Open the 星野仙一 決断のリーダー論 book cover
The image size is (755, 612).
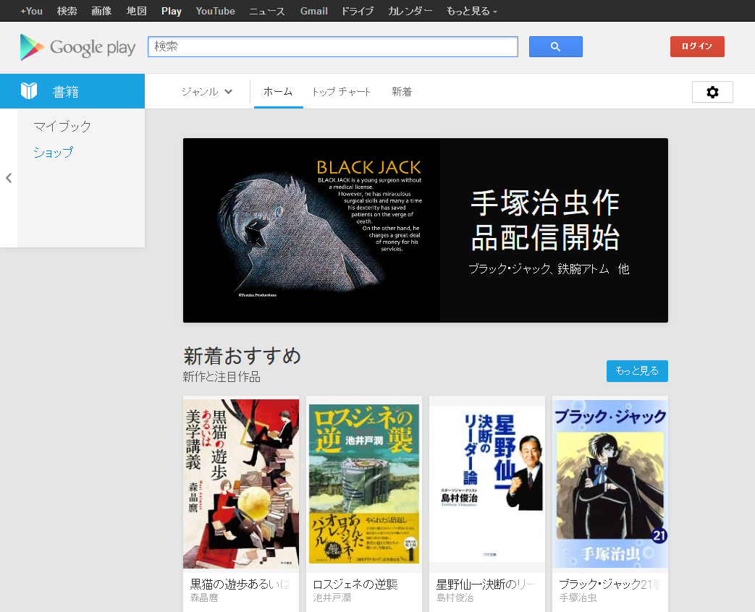[486, 484]
